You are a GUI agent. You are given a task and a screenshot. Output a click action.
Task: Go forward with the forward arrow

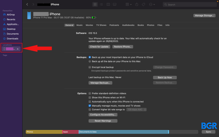pos(33,5)
